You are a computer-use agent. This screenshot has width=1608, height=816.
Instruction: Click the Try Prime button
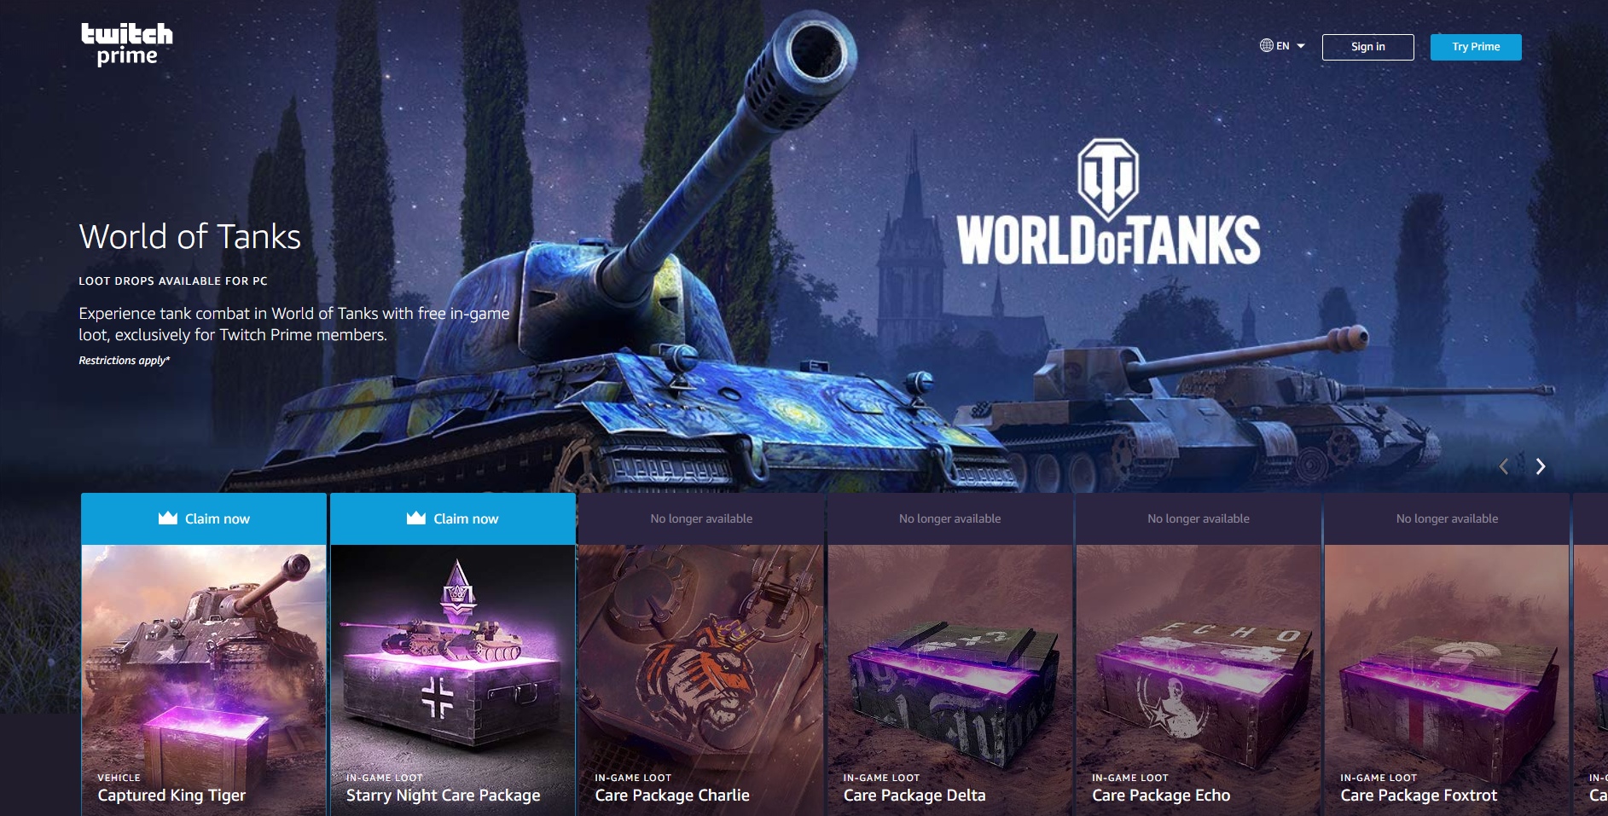pyautogui.click(x=1476, y=47)
